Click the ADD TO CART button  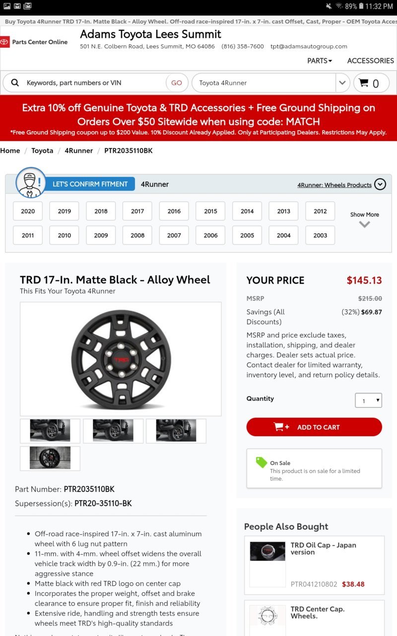point(314,427)
